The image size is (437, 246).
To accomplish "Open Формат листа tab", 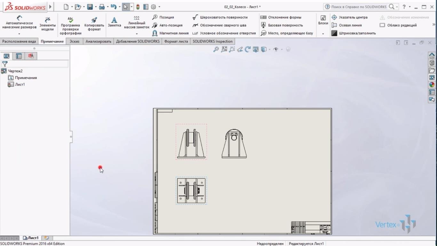I will (x=176, y=41).
